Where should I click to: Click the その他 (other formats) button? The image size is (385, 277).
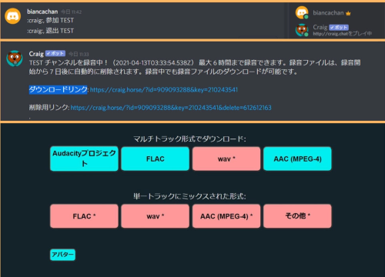click(297, 216)
